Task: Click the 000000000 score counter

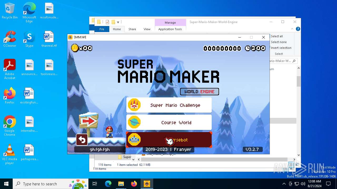Action: 222,48
